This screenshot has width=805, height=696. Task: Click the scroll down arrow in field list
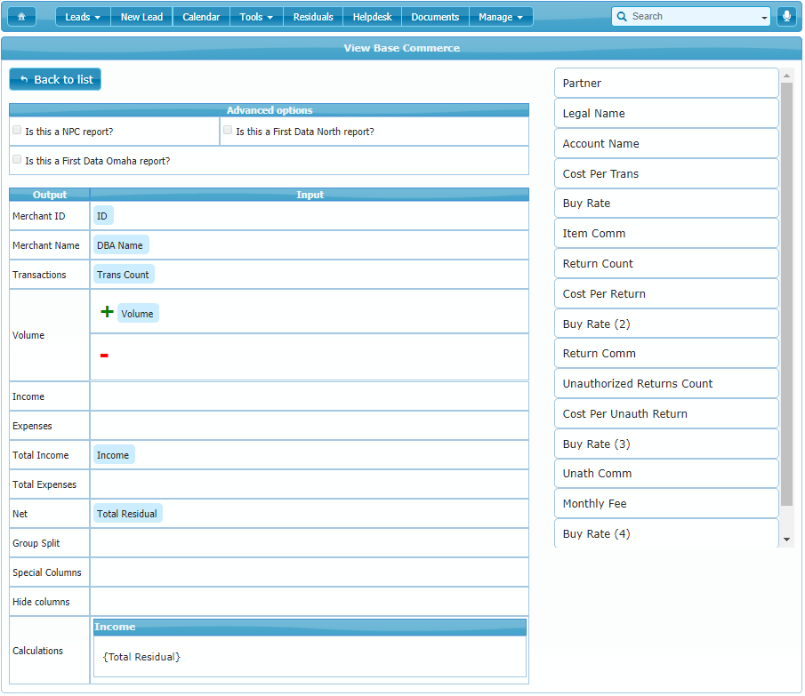pos(786,539)
